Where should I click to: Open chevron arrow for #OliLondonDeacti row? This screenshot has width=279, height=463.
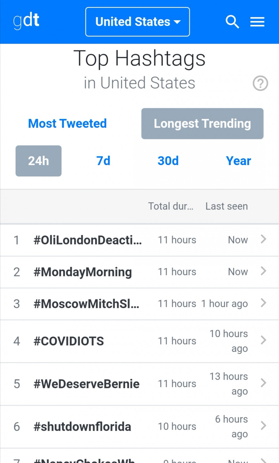263,239
